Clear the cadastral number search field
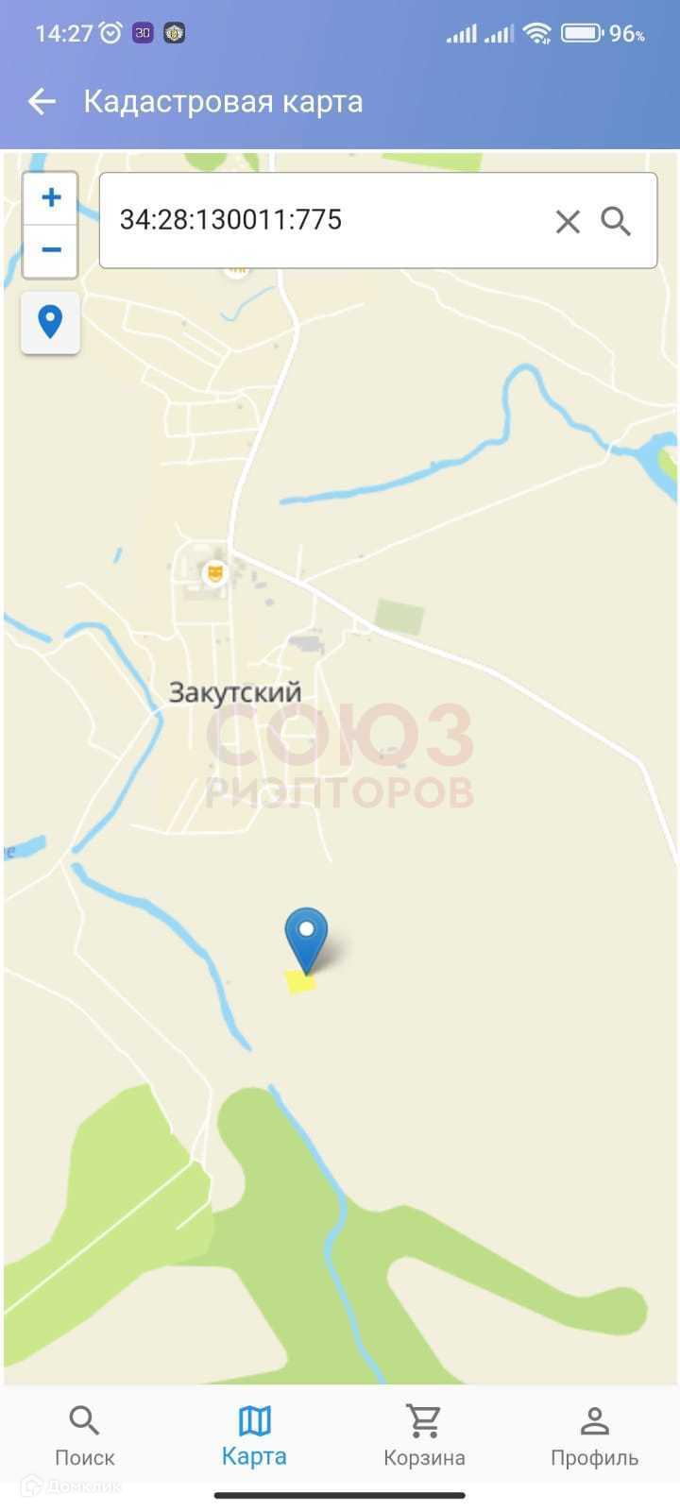 click(568, 222)
